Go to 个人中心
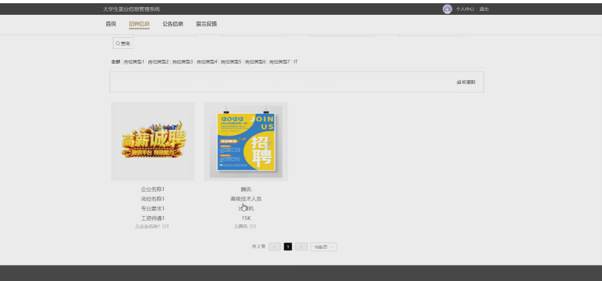Viewport: 602px width, 281px height. coord(465,9)
